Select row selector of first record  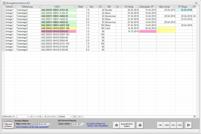click(x=3, y=10)
